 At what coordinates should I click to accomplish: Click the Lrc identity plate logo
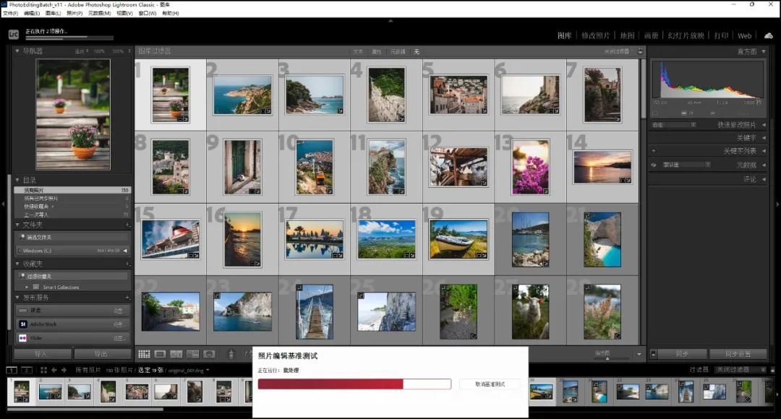click(x=14, y=35)
